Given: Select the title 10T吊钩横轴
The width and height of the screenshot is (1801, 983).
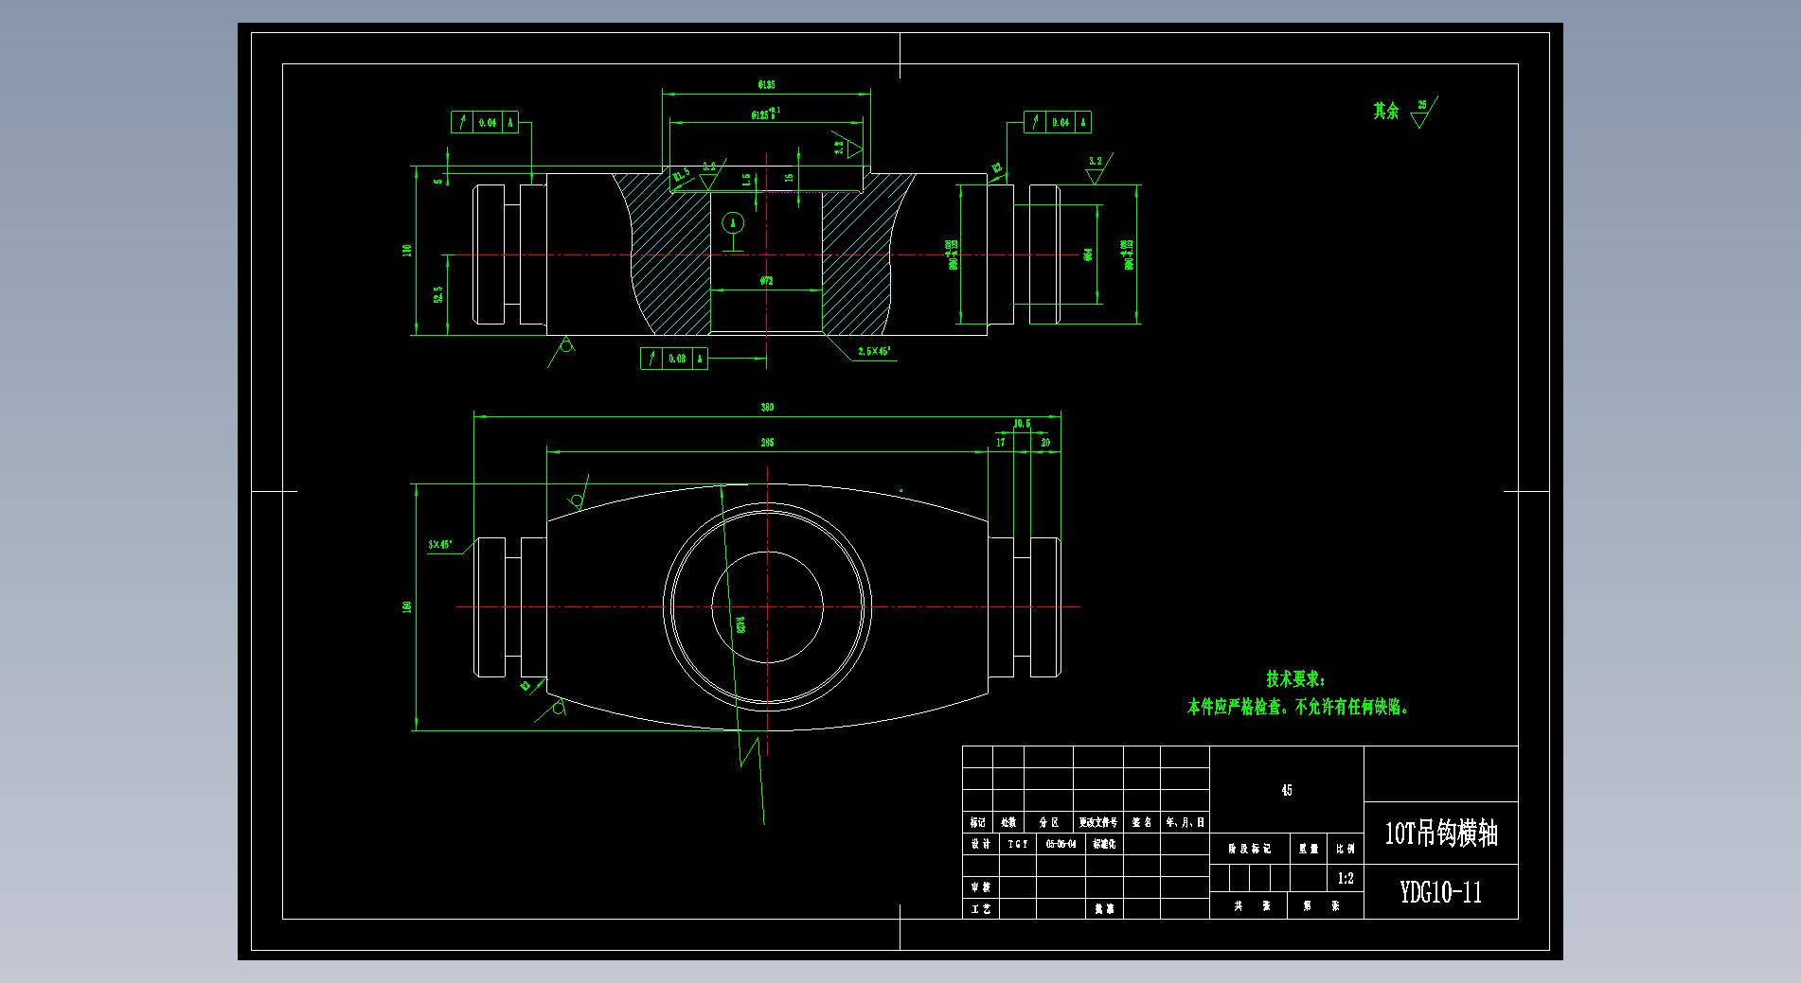Looking at the screenshot, I should [1440, 834].
